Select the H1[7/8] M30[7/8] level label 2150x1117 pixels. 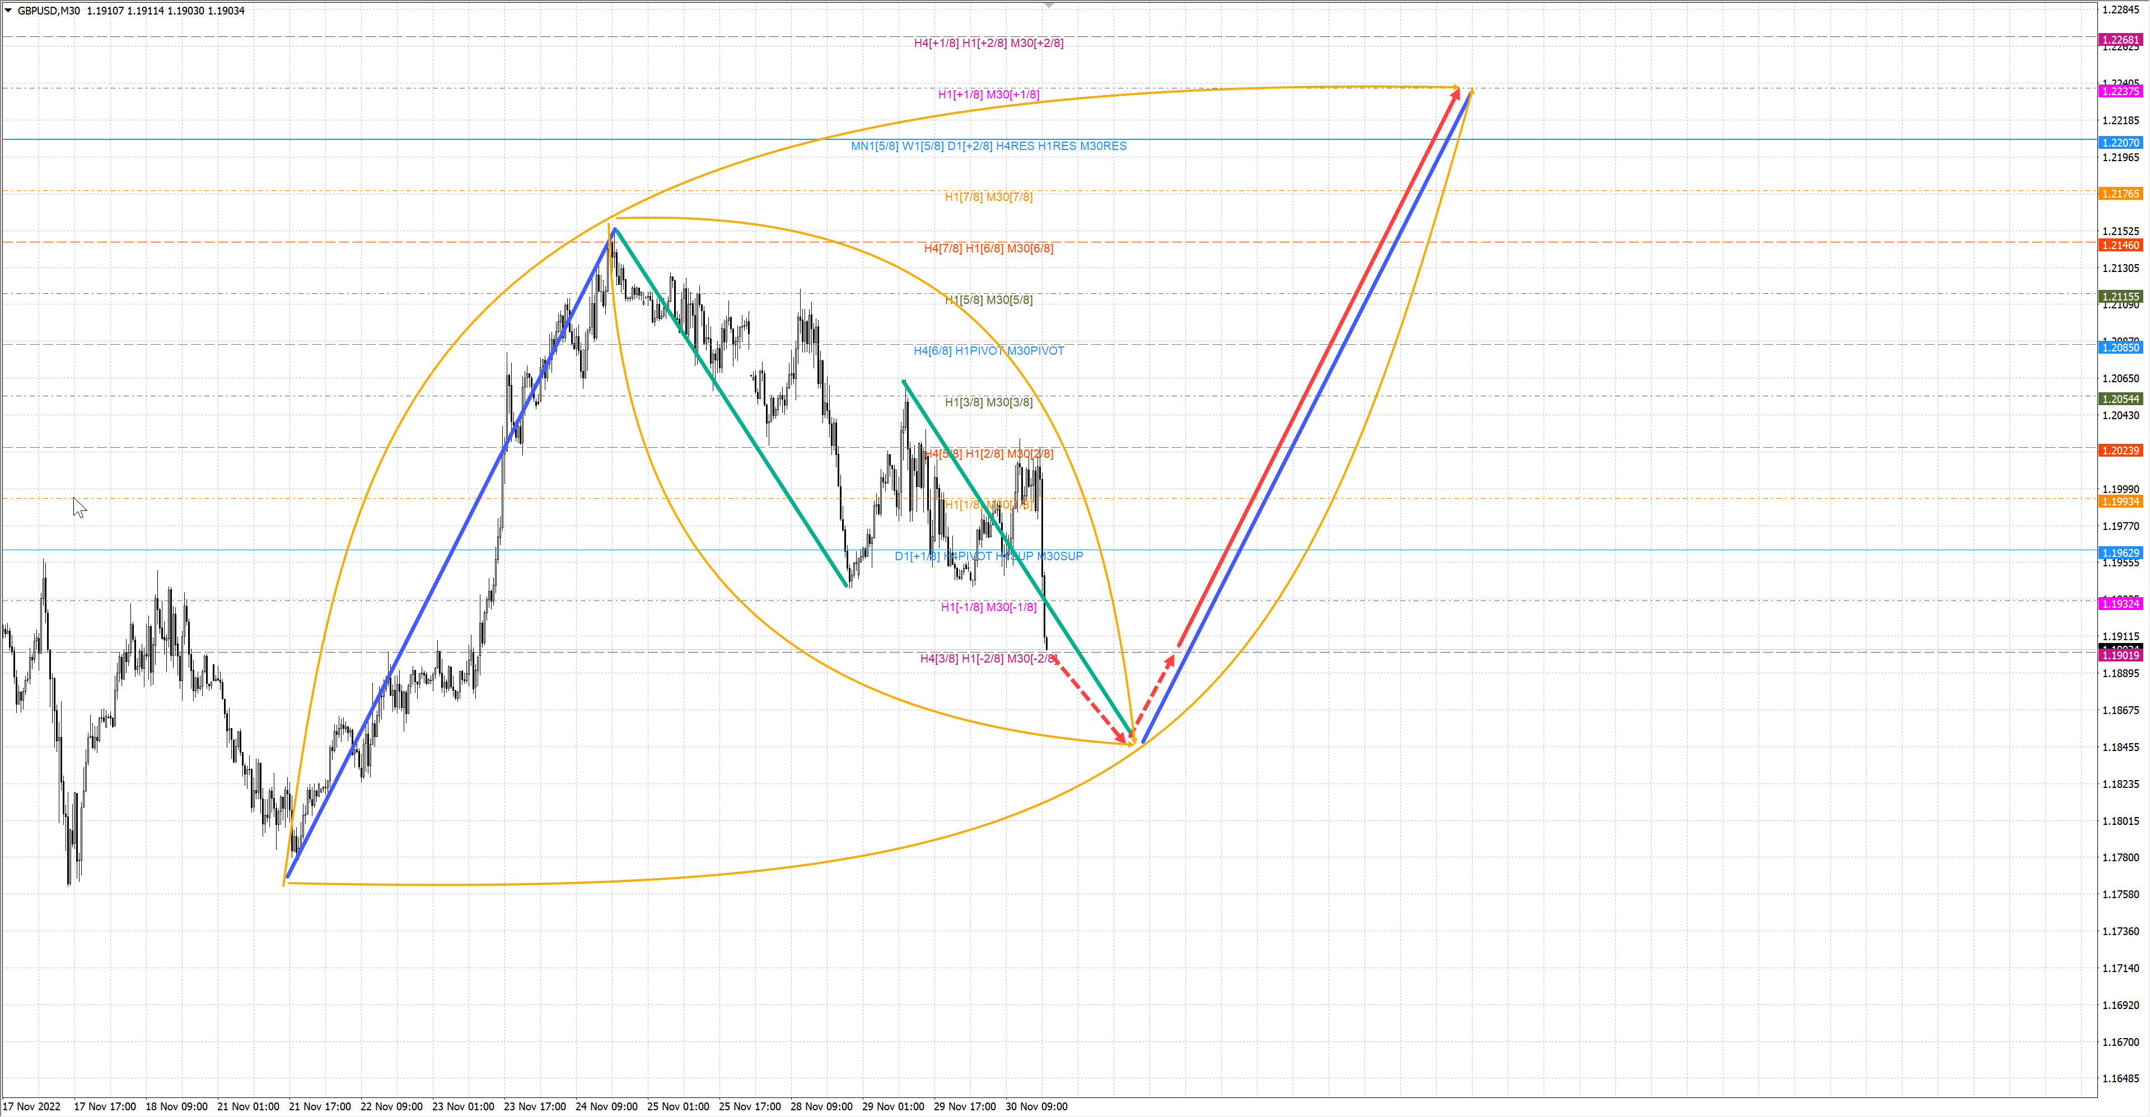click(x=988, y=197)
